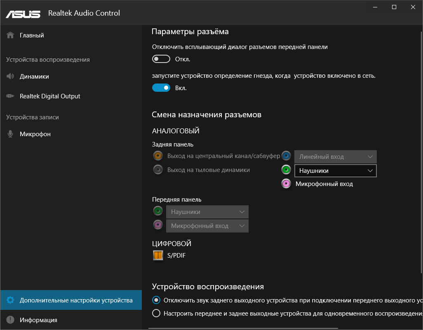Click the blue line-in jack icon
The width and height of the screenshot is (423, 330).
[x=287, y=156]
